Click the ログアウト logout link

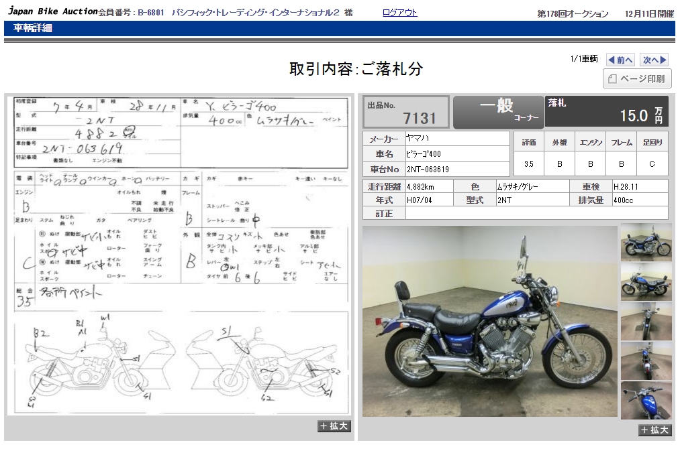pos(399,13)
